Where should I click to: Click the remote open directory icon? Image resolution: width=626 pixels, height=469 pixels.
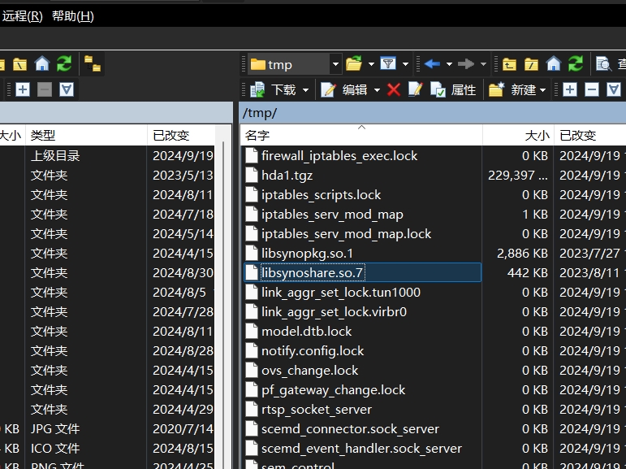tap(354, 64)
